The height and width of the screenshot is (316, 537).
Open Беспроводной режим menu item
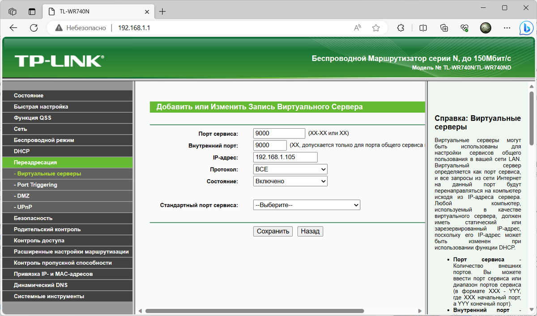point(68,140)
